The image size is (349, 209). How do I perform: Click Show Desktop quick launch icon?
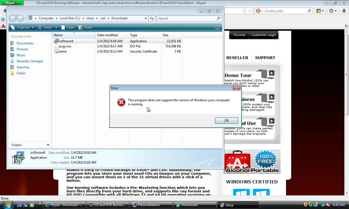pos(19,205)
